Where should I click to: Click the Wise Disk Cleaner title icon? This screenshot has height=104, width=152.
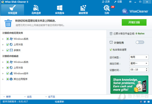pos(3,2)
